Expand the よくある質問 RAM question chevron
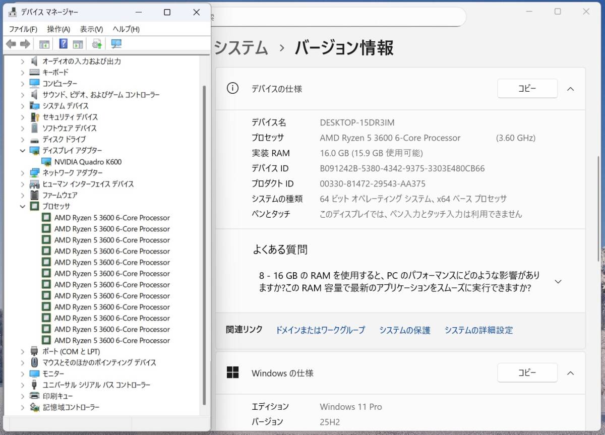Screen dimensions: 605x435 point(558,282)
